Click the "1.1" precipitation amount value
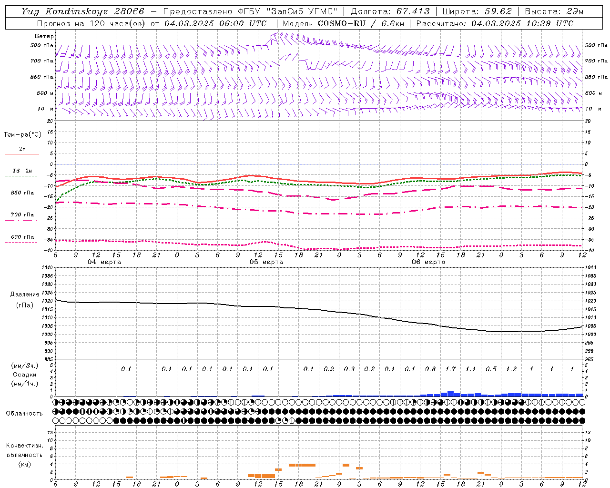The width and height of the screenshot is (610, 488). click(x=470, y=369)
